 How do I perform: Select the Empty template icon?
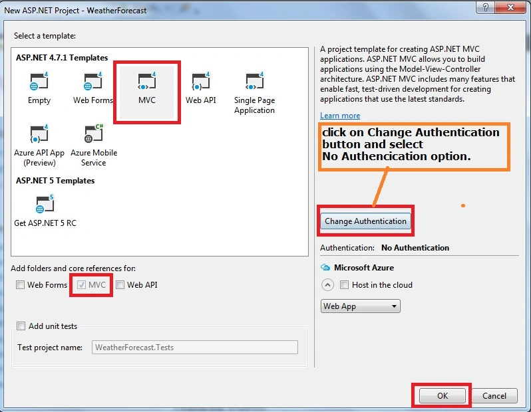pyautogui.click(x=39, y=81)
